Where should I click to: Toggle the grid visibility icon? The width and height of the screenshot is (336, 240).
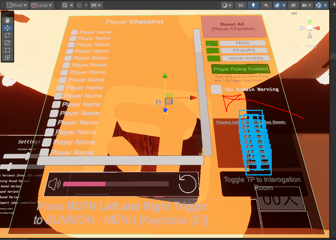65,5
